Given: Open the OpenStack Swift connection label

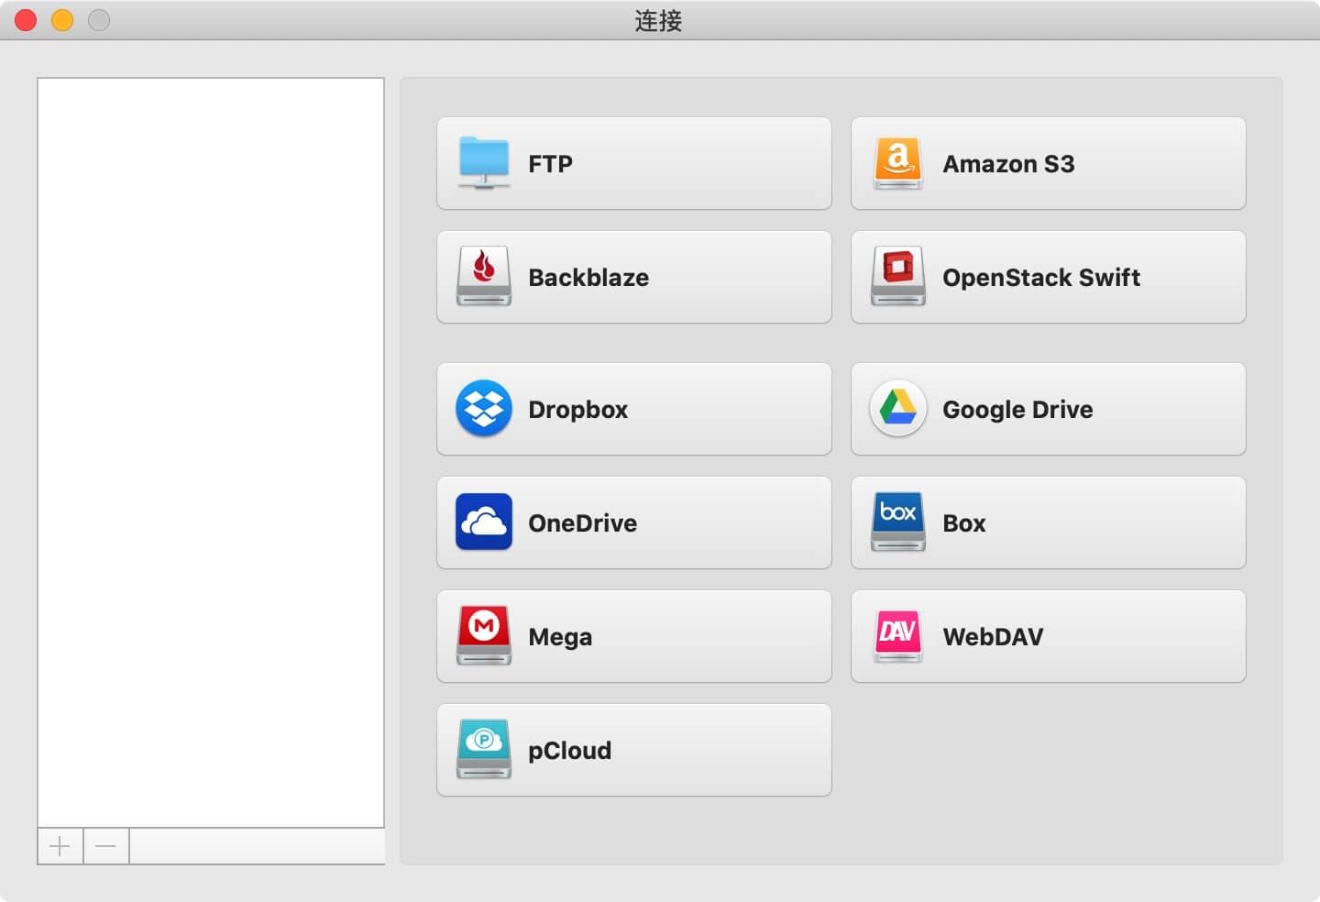Looking at the screenshot, I should coord(1041,278).
